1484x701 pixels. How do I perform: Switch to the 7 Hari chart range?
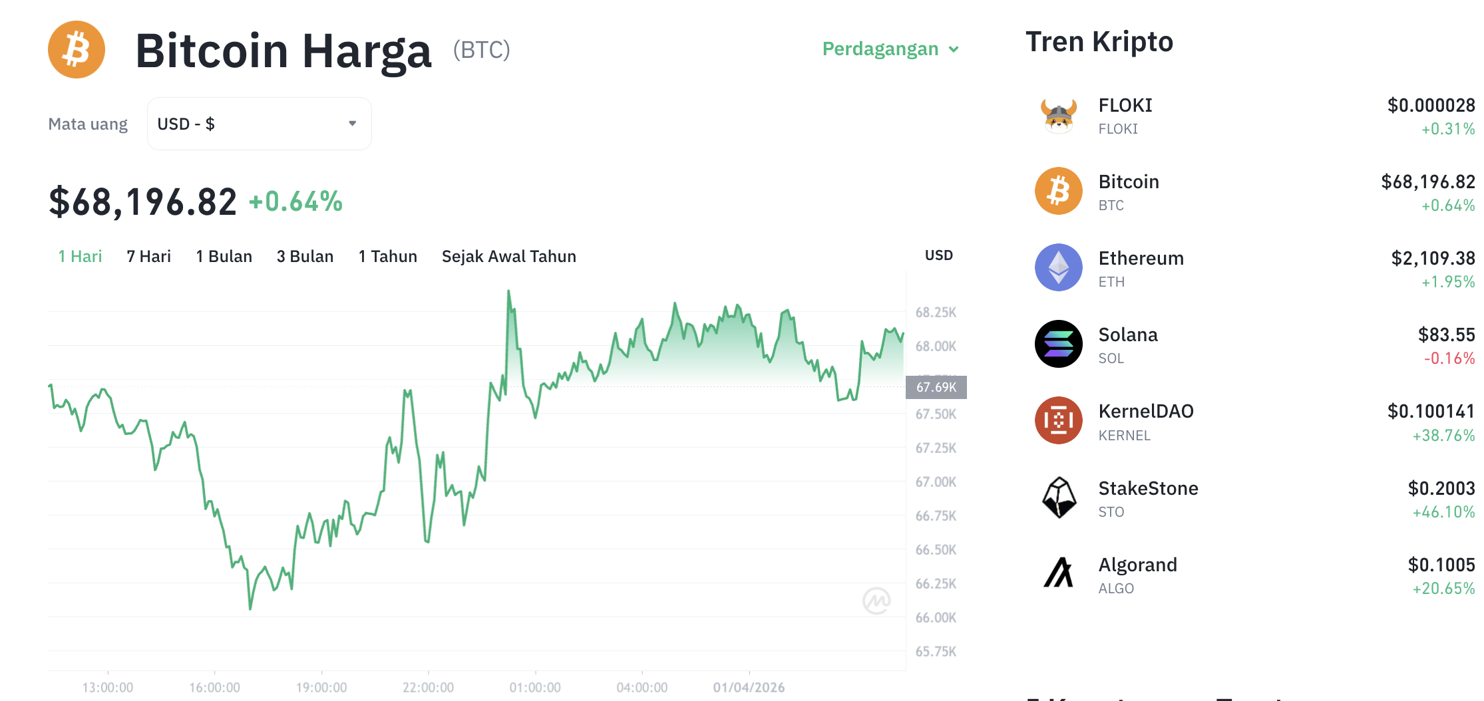click(x=149, y=256)
